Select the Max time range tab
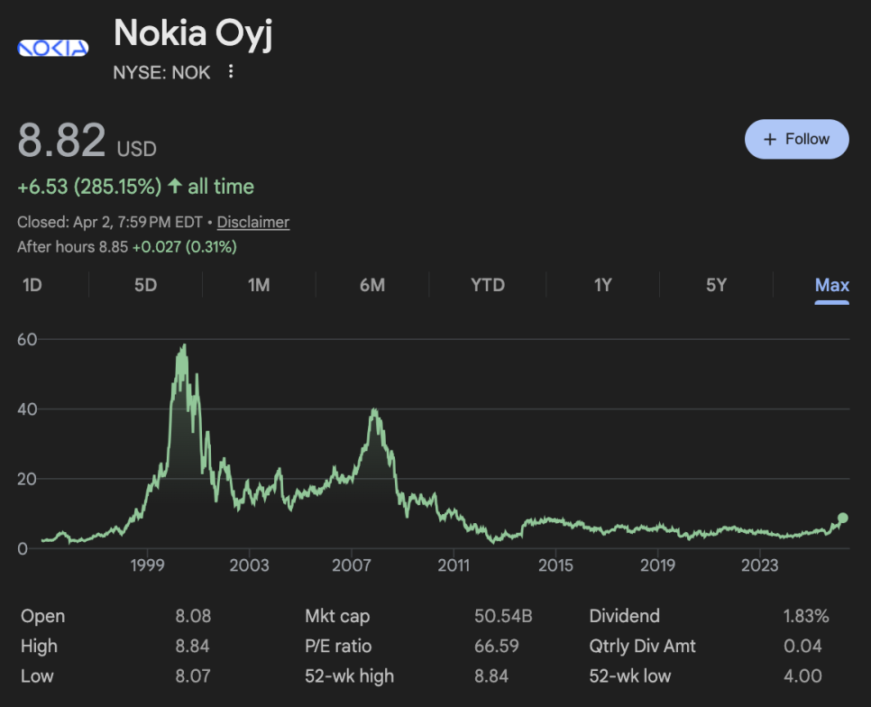This screenshot has width=871, height=707. tap(831, 285)
